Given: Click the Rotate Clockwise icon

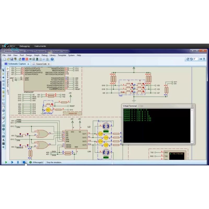Looking at the screenshot, I should coord(188,59).
